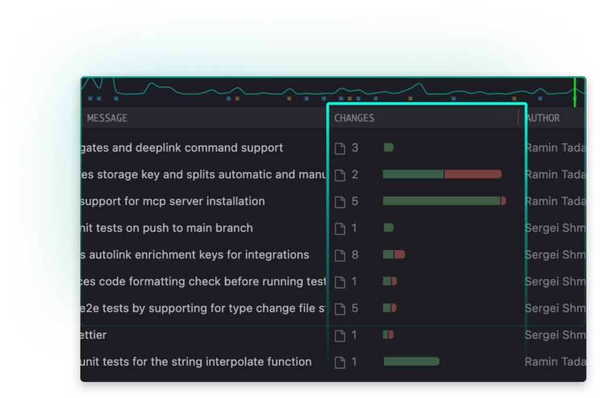The image size is (600, 398).
Task: Open the commit about storage key splitting
Action: pyautogui.click(x=205, y=174)
